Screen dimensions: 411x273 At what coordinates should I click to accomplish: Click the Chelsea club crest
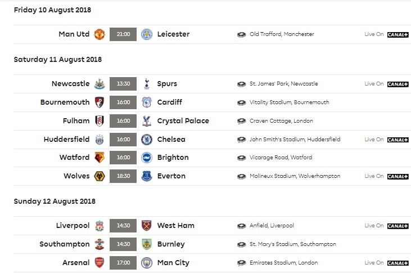pyautogui.click(x=147, y=140)
